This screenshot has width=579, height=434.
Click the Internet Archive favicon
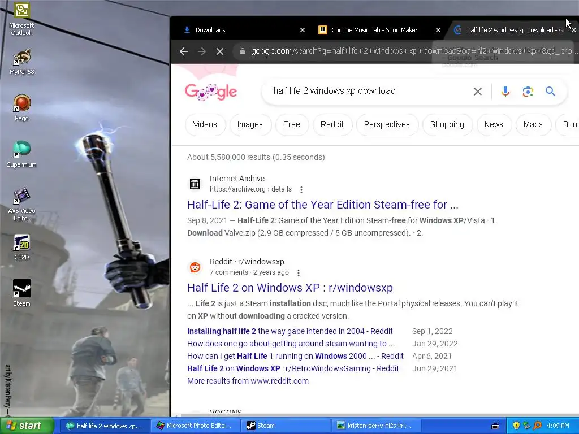click(x=195, y=184)
